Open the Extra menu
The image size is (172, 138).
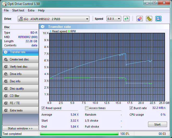click(x=31, y=10)
